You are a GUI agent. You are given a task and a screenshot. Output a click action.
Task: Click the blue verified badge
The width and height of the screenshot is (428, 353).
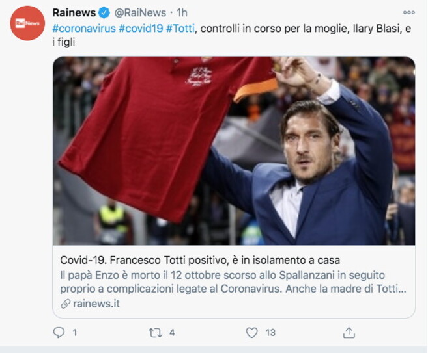tap(104, 13)
